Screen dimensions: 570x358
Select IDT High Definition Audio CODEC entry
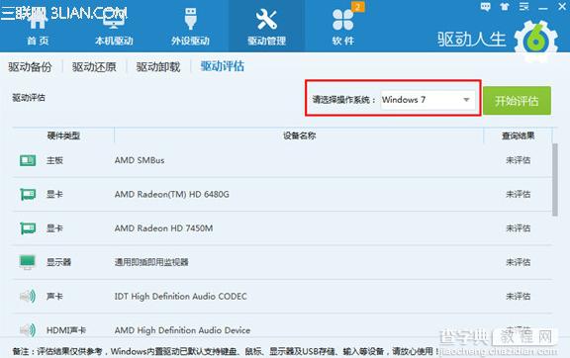click(x=181, y=297)
